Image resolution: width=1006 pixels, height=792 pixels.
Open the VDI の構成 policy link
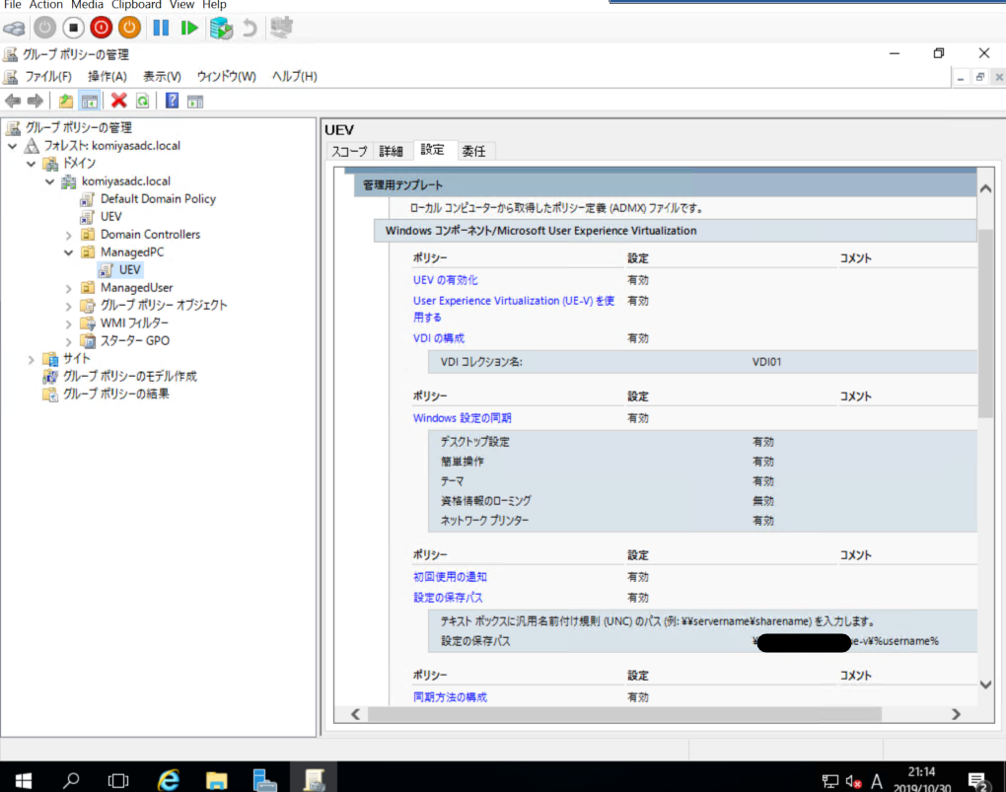tap(438, 338)
